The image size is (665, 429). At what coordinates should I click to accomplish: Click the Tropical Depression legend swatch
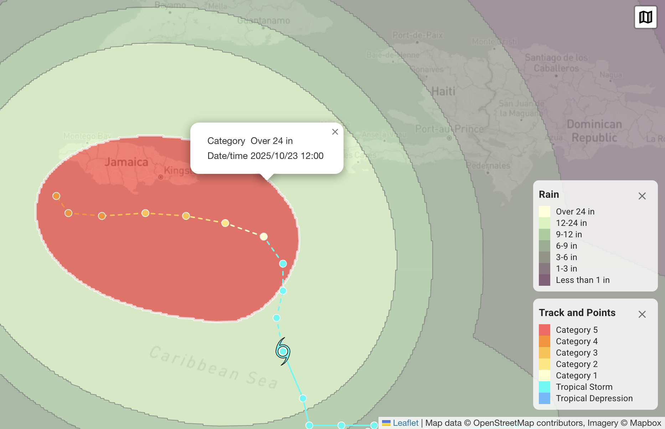[545, 398]
